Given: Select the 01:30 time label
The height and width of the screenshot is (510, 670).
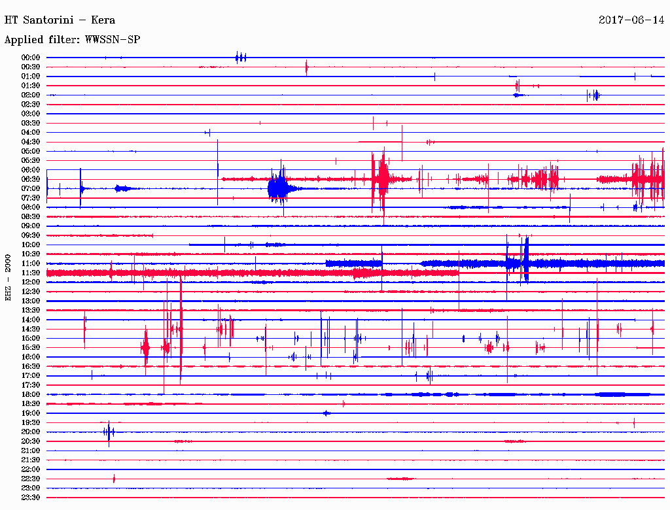Looking at the screenshot, I should [31, 86].
